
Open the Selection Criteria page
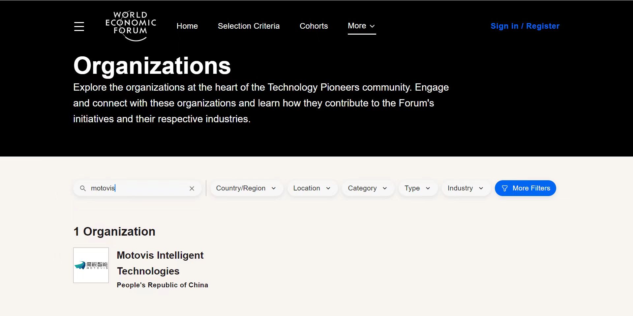[x=249, y=26]
